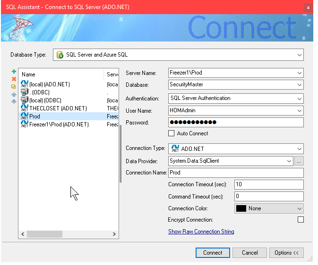Close the SQL Assistant dialog window
Image resolution: width=318 pixels, height=265 pixels.
tap(308, 8)
